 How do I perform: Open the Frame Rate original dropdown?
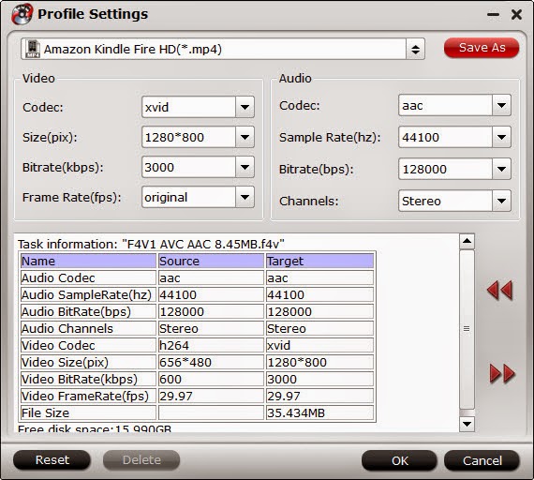pyautogui.click(x=245, y=197)
